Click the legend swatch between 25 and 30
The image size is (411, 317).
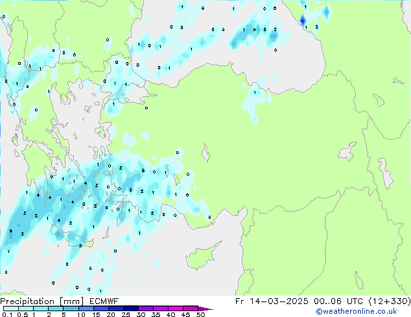tap(131, 309)
